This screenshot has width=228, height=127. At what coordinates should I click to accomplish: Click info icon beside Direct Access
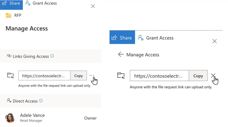[x=41, y=101]
